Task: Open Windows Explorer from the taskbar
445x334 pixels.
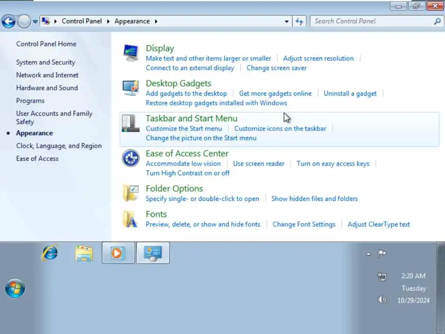Action: click(x=84, y=254)
